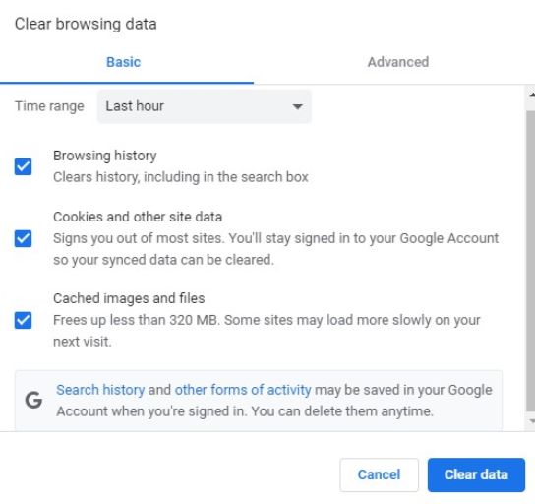Click the Cached images and files label

129,298
